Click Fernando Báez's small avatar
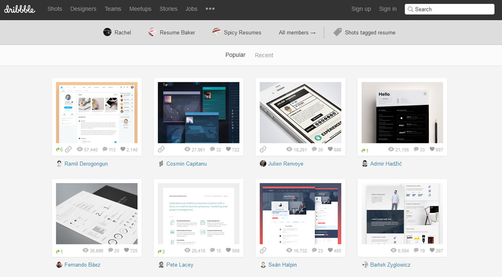The image size is (502, 277). point(59,264)
